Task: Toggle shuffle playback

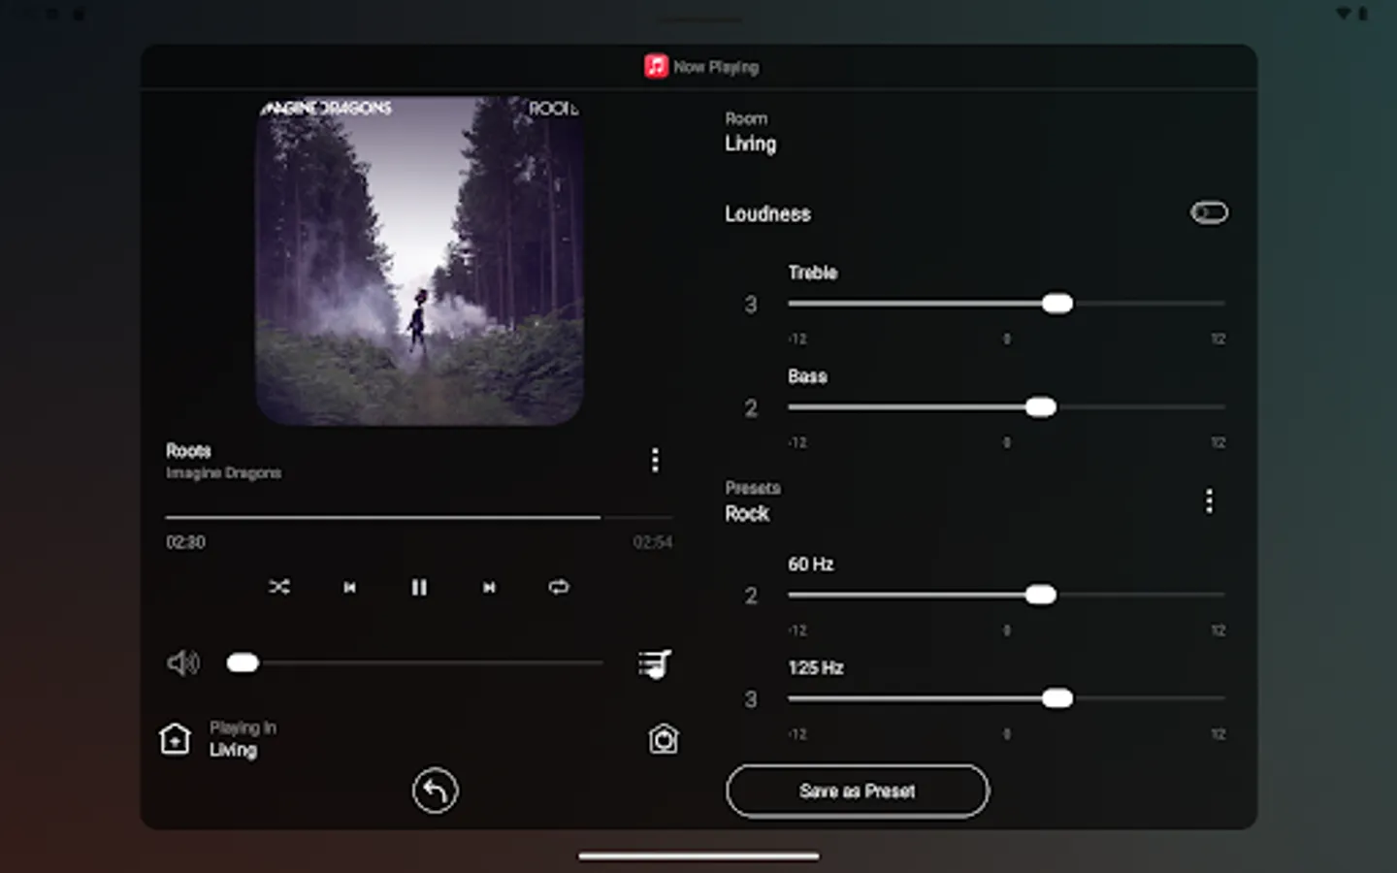Action: coord(279,587)
